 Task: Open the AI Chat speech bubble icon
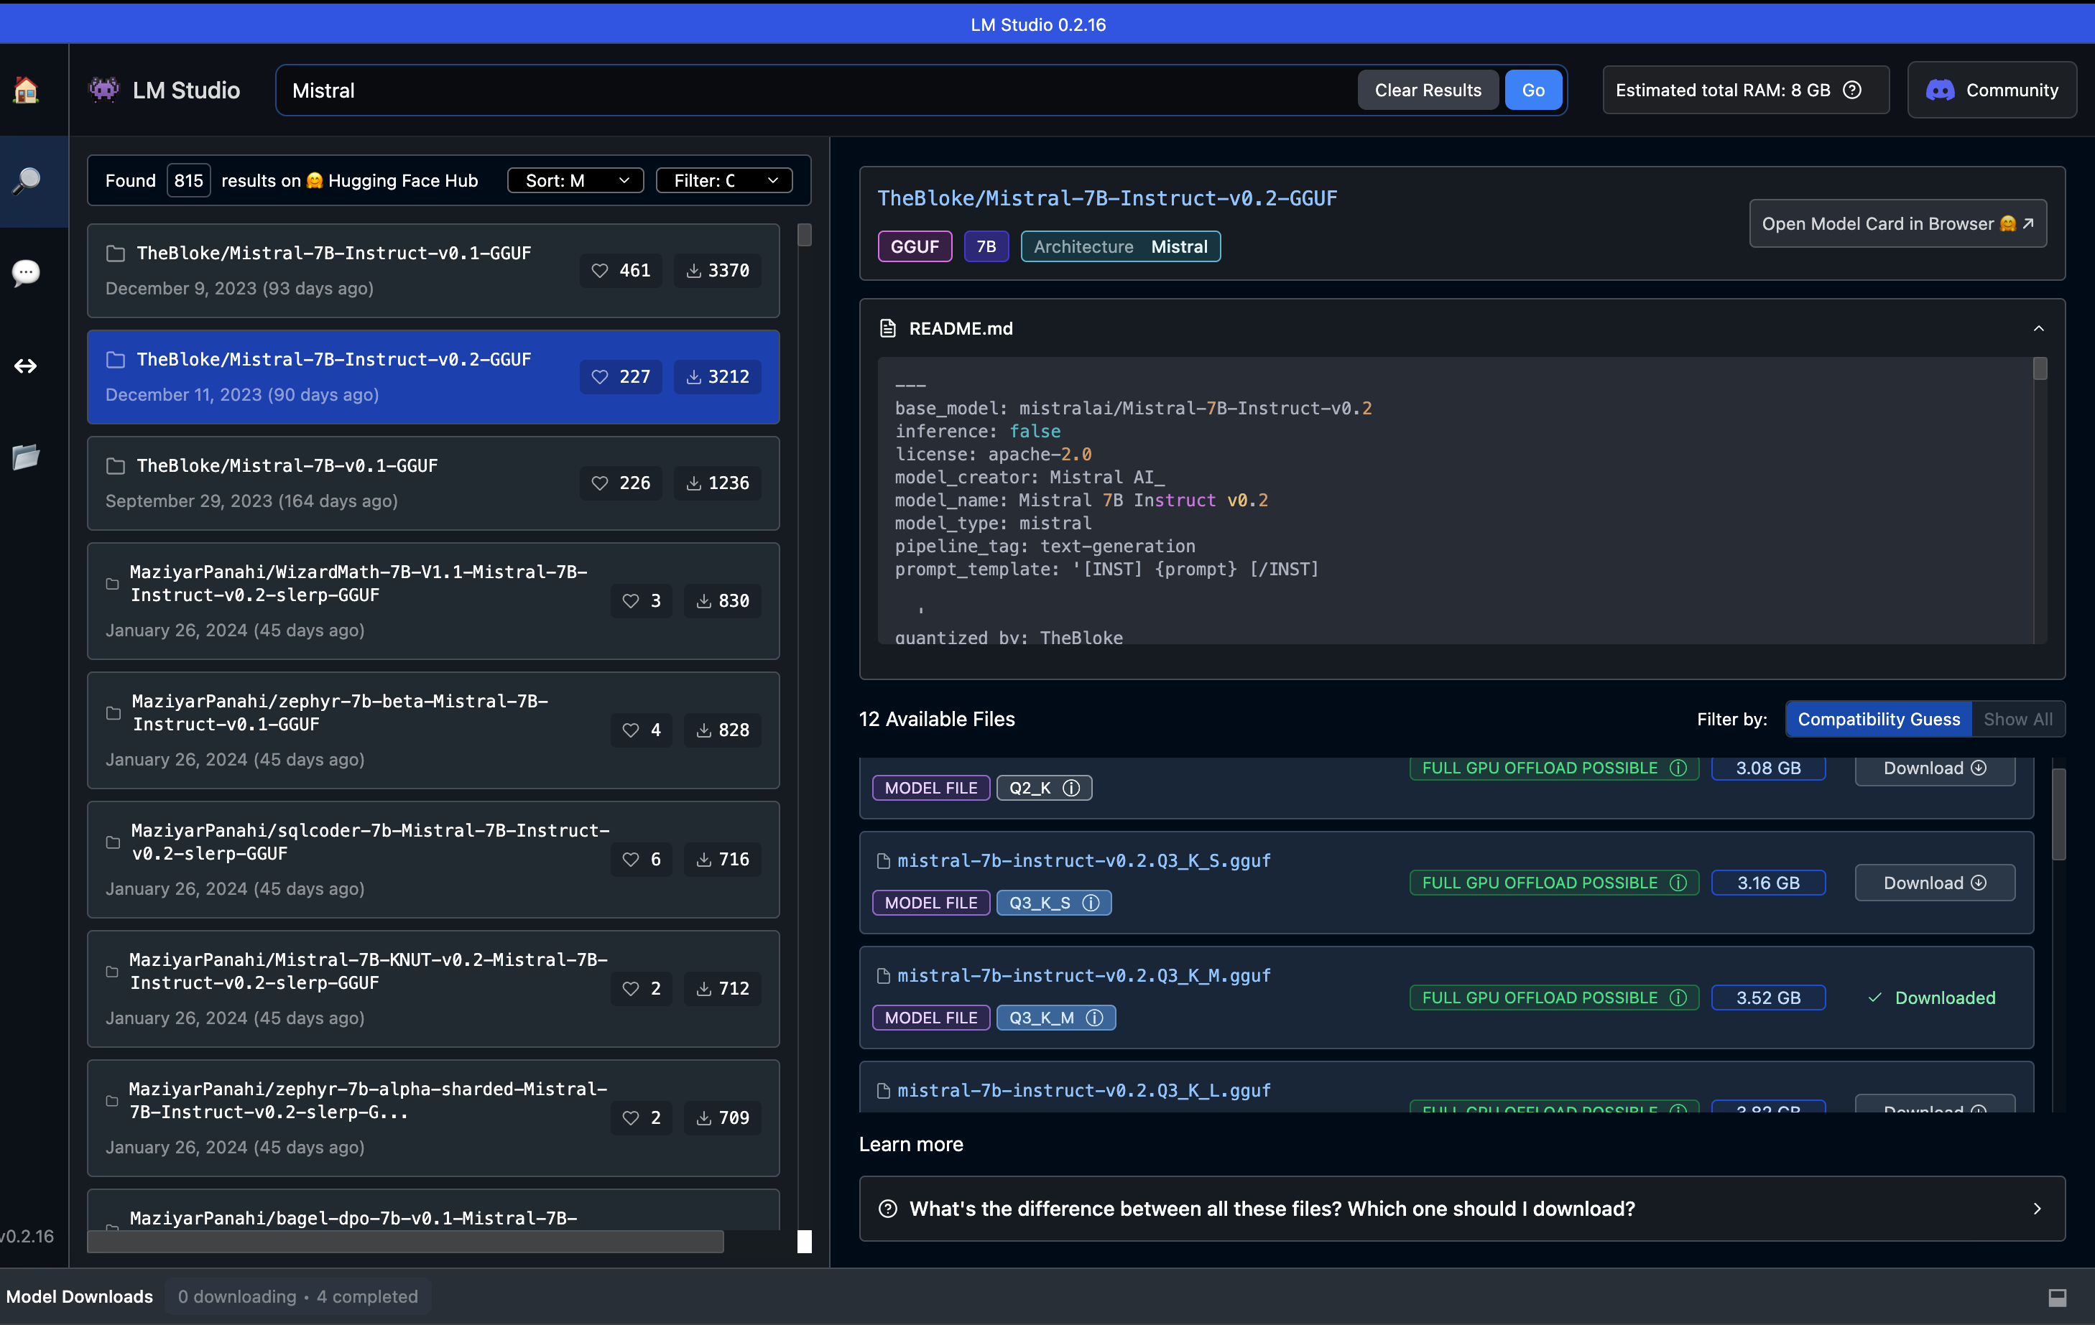click(x=26, y=273)
